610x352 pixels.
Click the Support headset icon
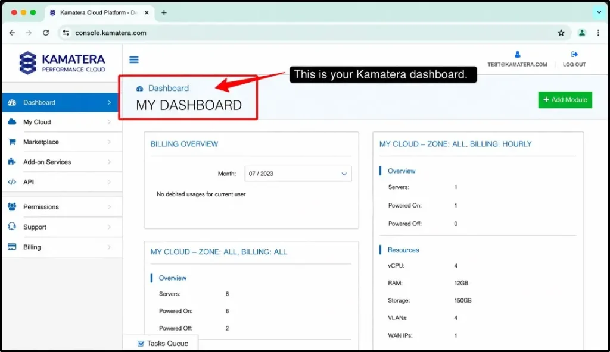point(12,227)
